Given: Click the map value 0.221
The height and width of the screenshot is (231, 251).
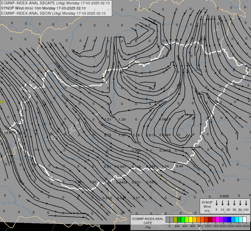Looking at the screenshot, I should [x=136, y=182].
